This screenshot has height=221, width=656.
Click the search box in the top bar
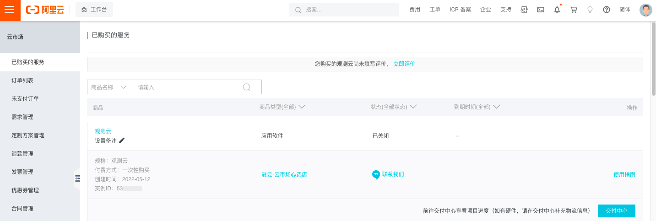344,10
